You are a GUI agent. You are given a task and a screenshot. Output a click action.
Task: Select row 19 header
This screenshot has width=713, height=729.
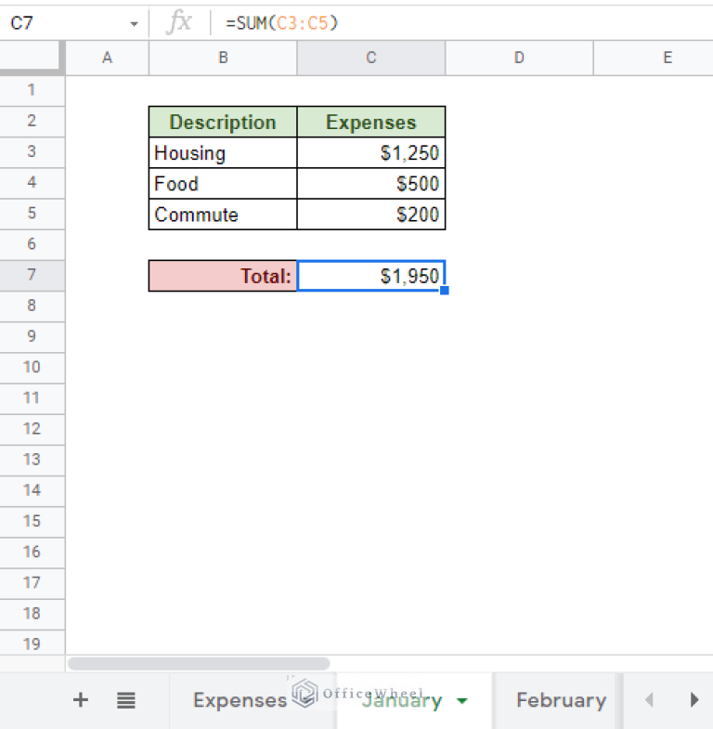click(x=32, y=644)
